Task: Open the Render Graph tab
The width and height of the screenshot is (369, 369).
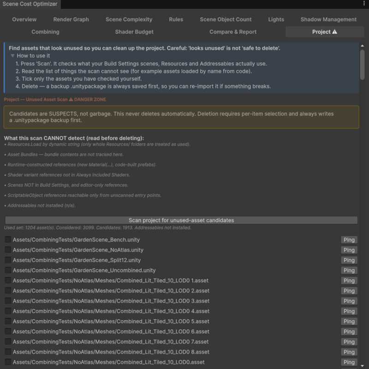Action: [x=71, y=19]
